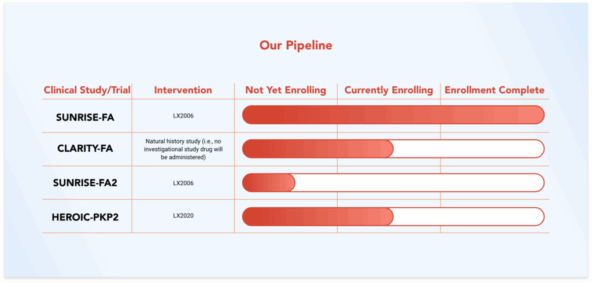Select the Not Yet Enrolling header
Viewport: 592px width, 283px height.
286,90
